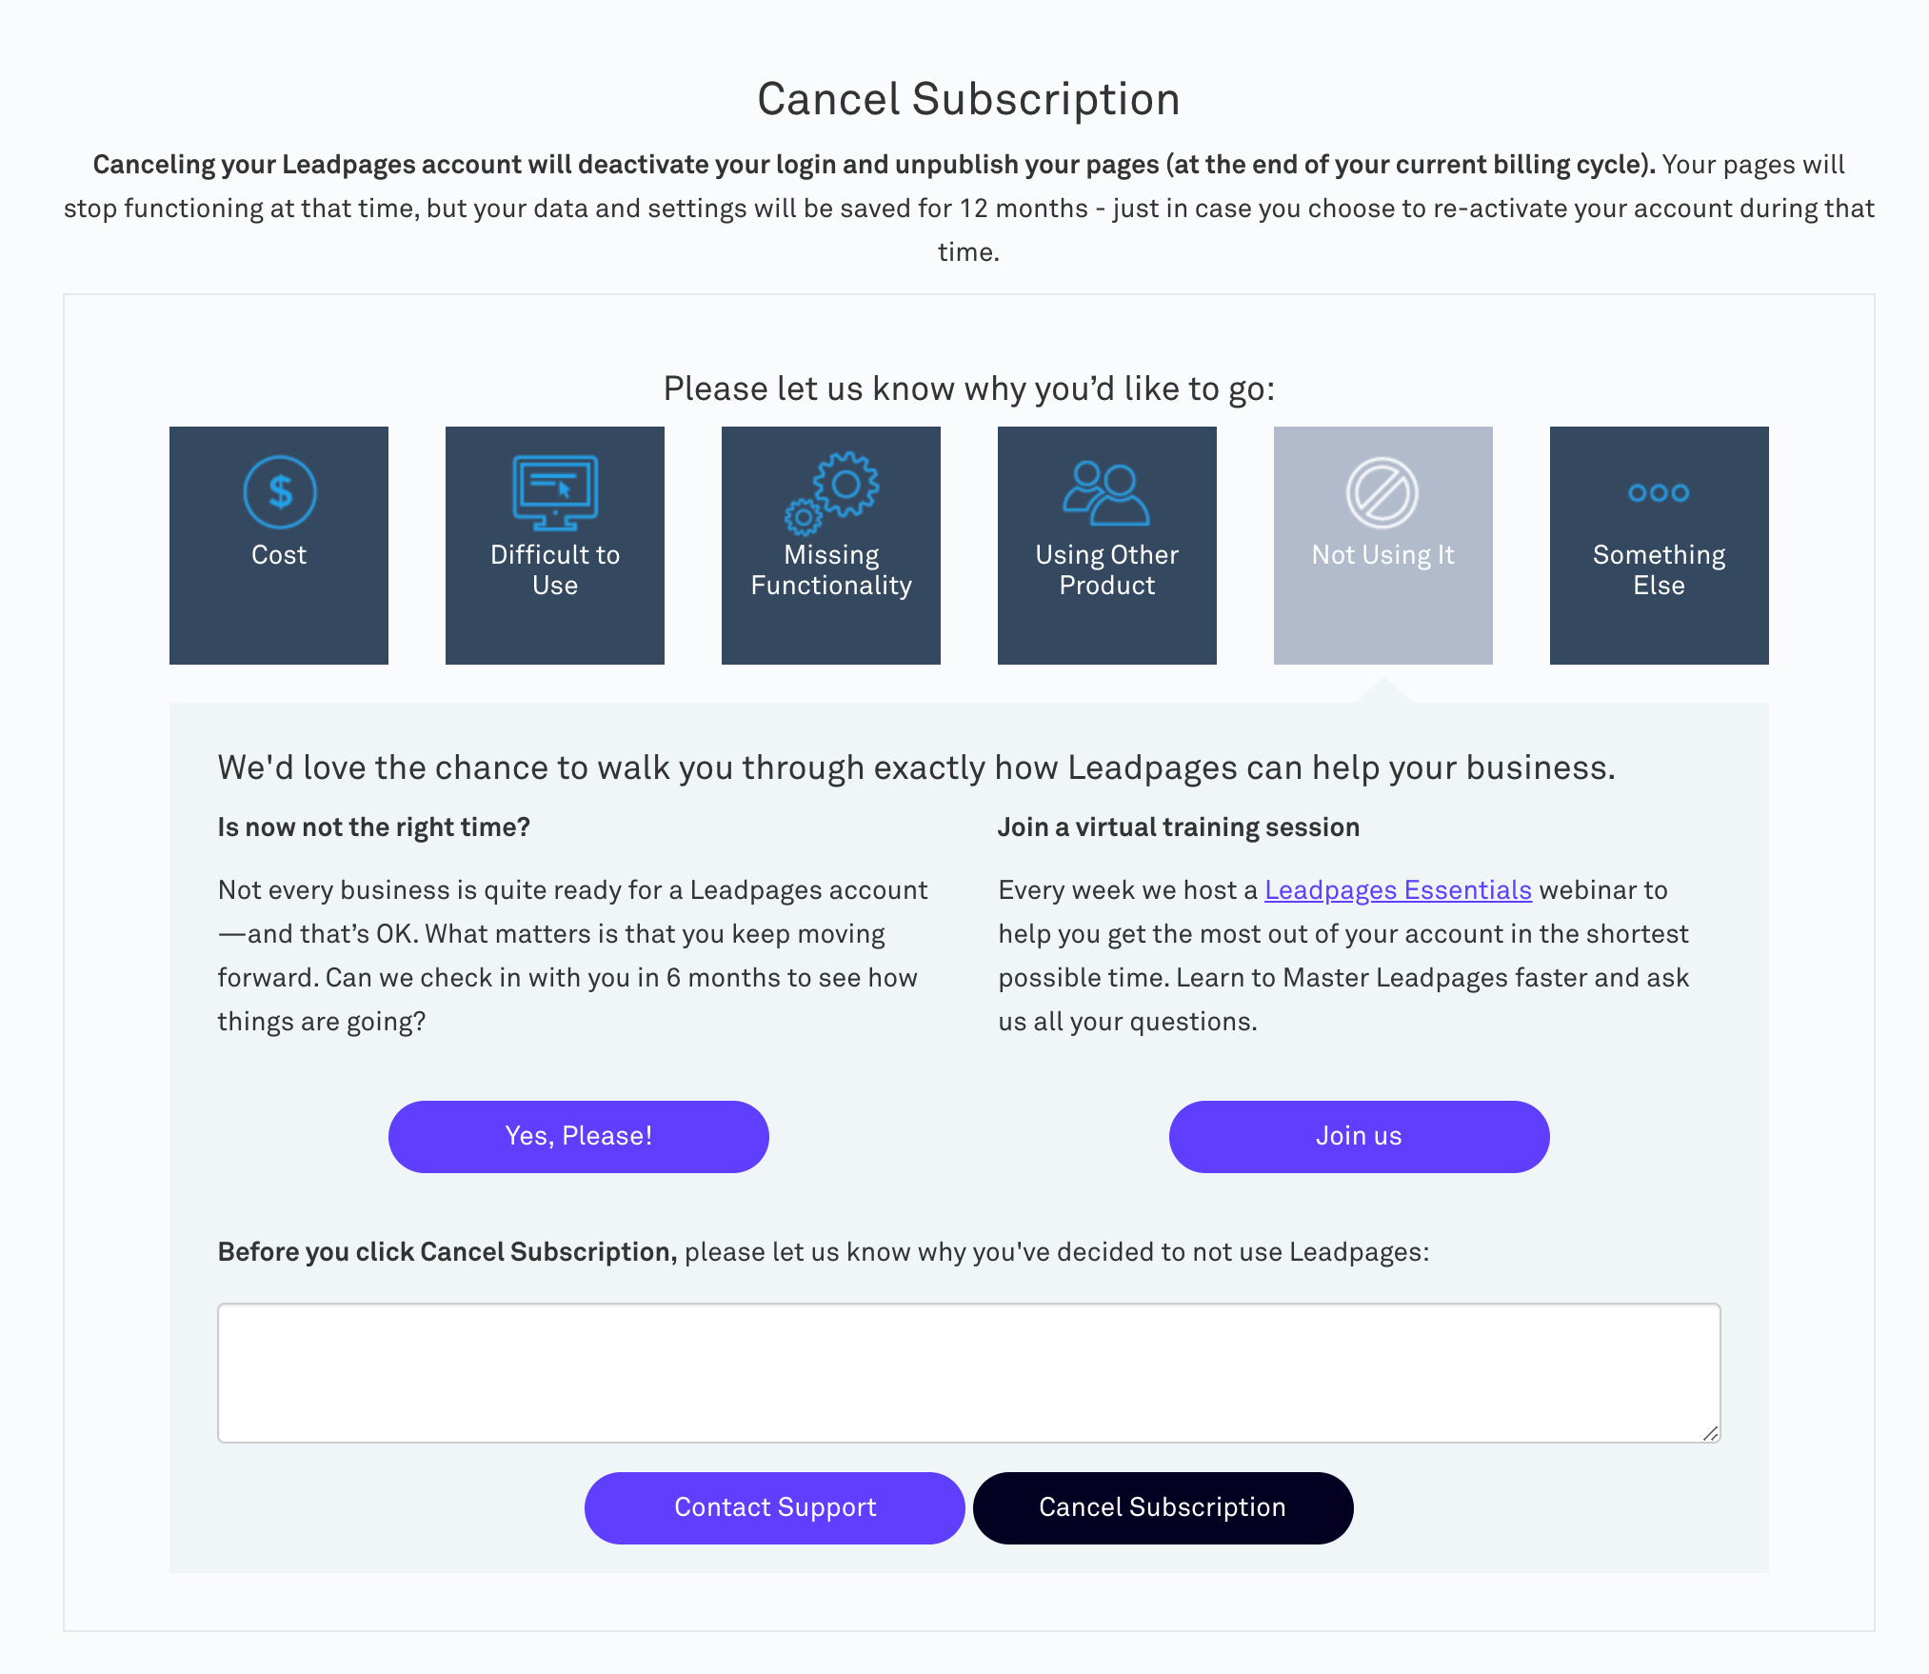The width and height of the screenshot is (1929, 1674).
Task: Click Contact Support button
Action: tap(774, 1506)
